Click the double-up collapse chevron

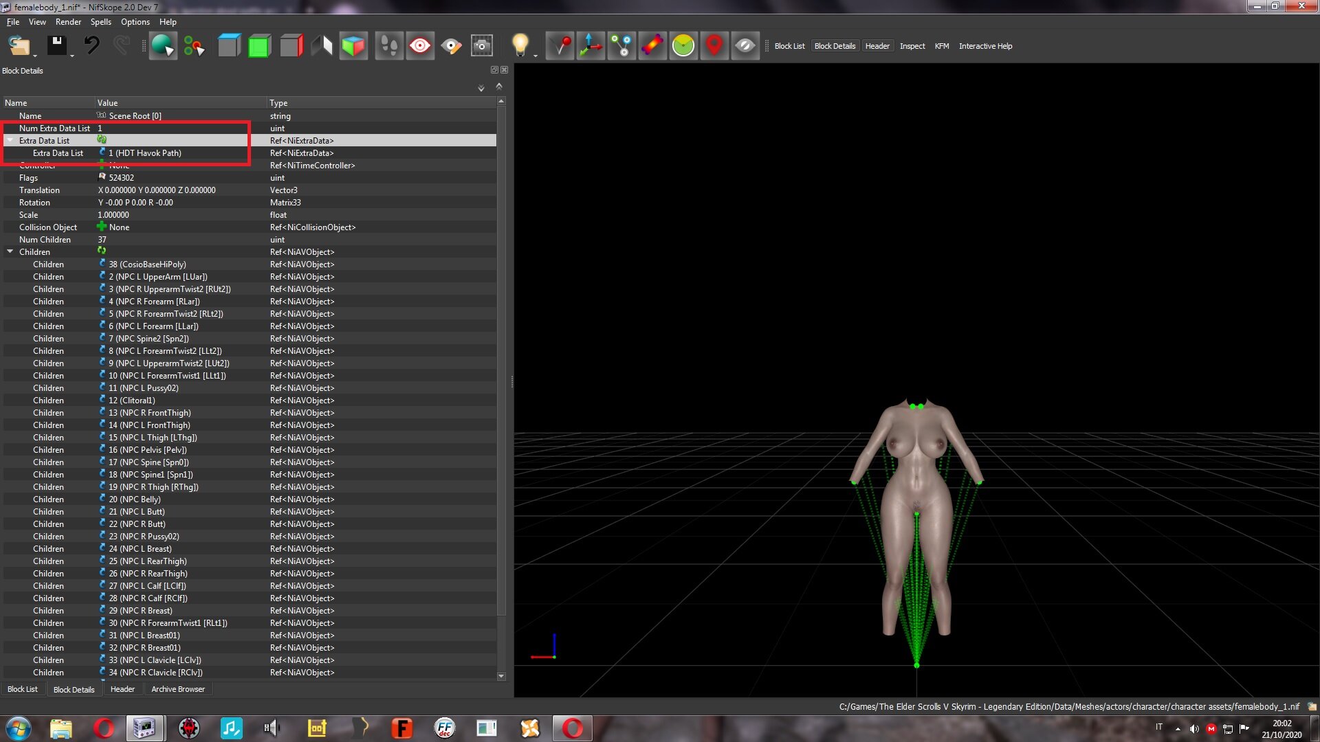point(499,86)
